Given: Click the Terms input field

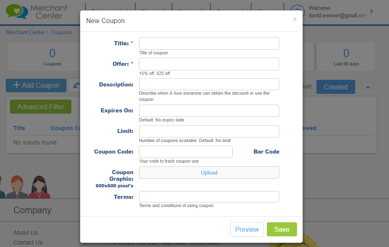Looking at the screenshot, I should pos(209,197).
